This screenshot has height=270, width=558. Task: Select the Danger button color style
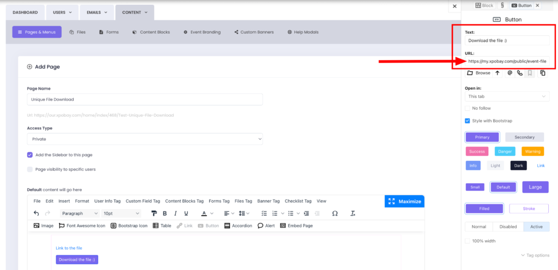click(x=506, y=152)
